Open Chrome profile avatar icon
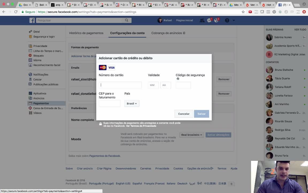This screenshot has height=193, width=308. pyautogui.click(x=304, y=4)
